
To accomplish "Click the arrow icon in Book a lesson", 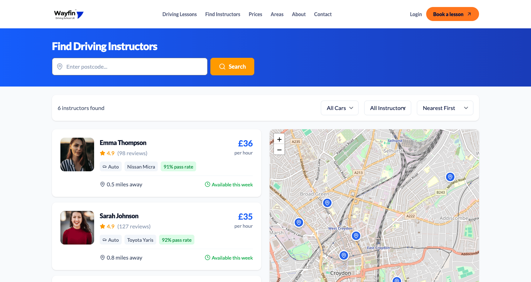I will click(469, 14).
